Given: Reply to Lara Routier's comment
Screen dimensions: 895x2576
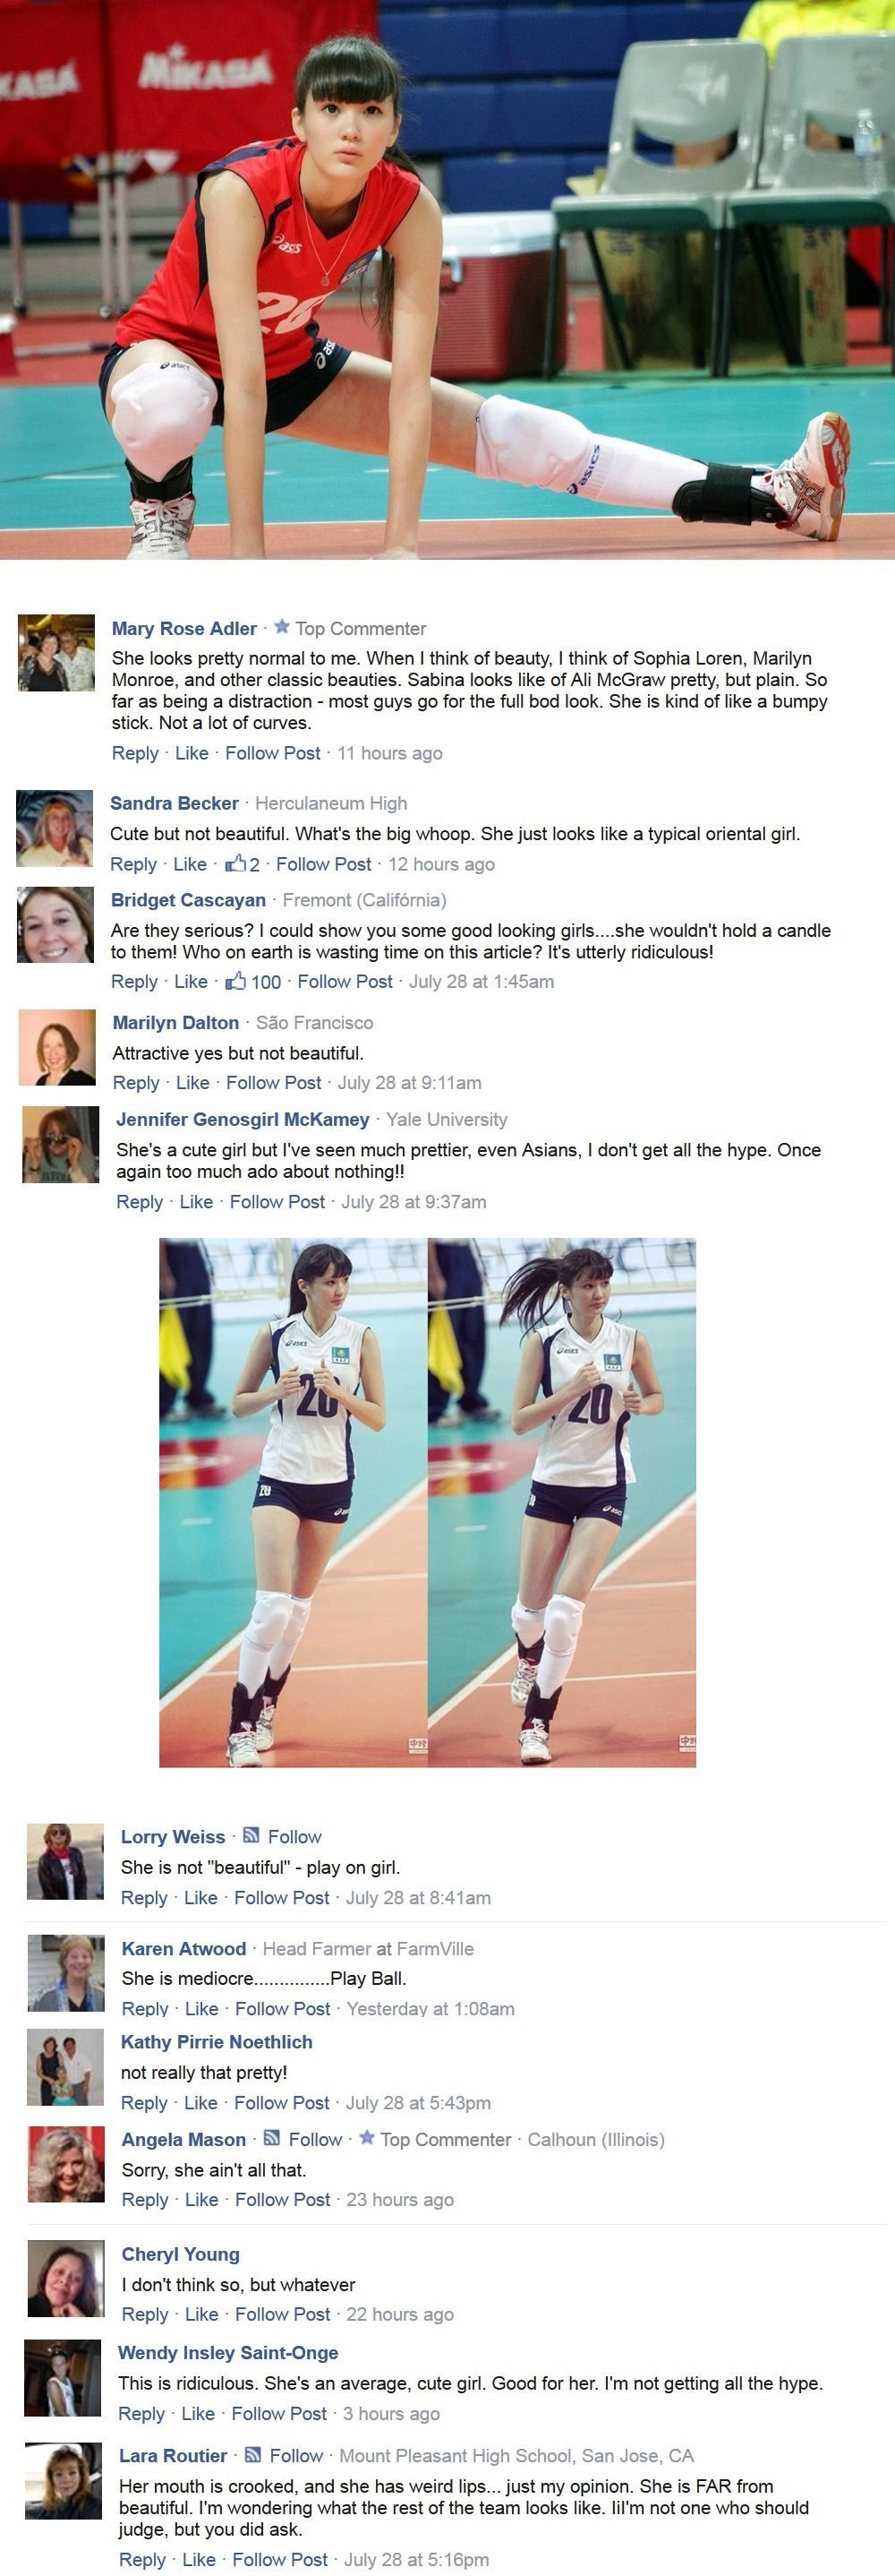Looking at the screenshot, I should 143,2559.
